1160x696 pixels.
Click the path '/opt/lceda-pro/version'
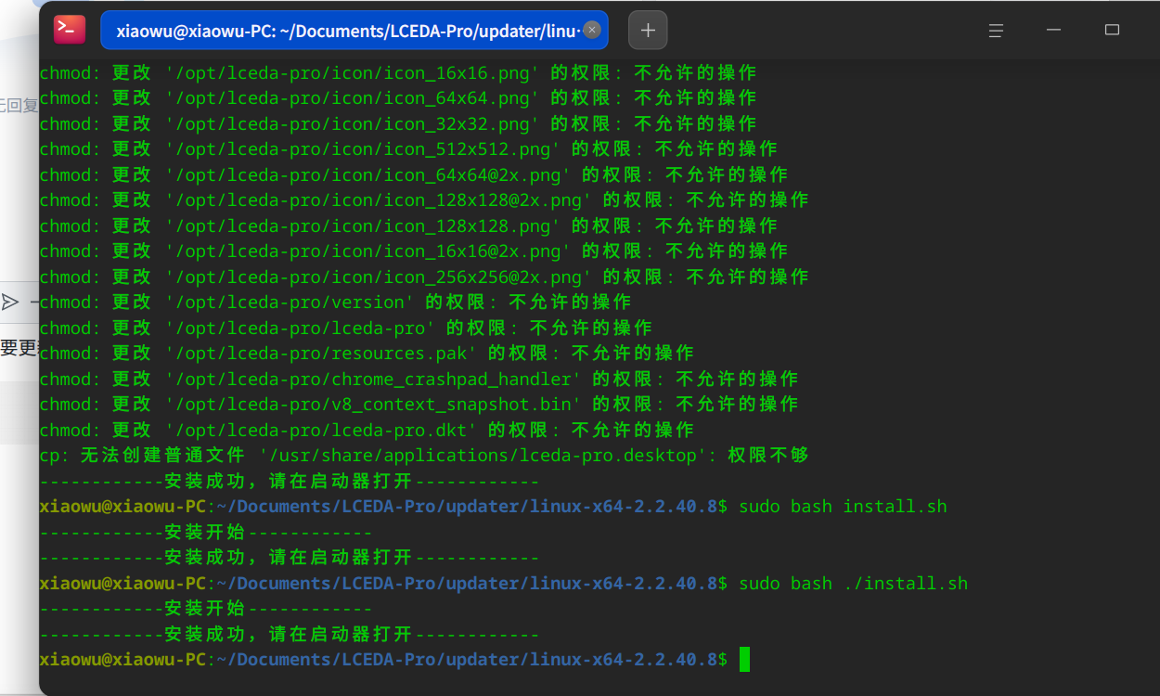click(290, 302)
